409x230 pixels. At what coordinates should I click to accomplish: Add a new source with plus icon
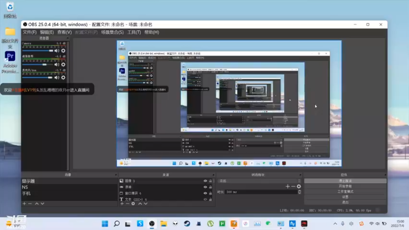pos(122,203)
